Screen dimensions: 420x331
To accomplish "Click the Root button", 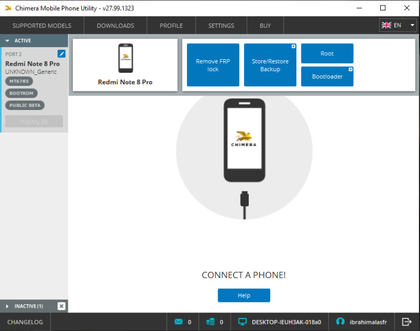I will point(327,54).
